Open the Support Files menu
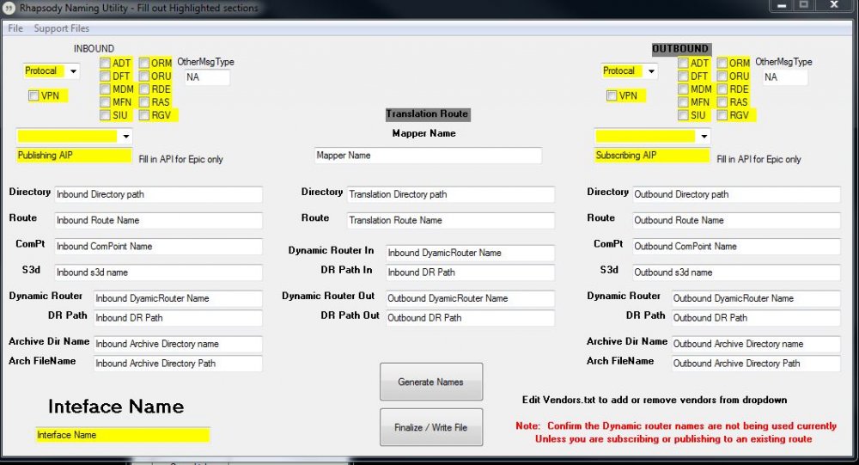Screen dimensions: 859x465 (x=61, y=28)
